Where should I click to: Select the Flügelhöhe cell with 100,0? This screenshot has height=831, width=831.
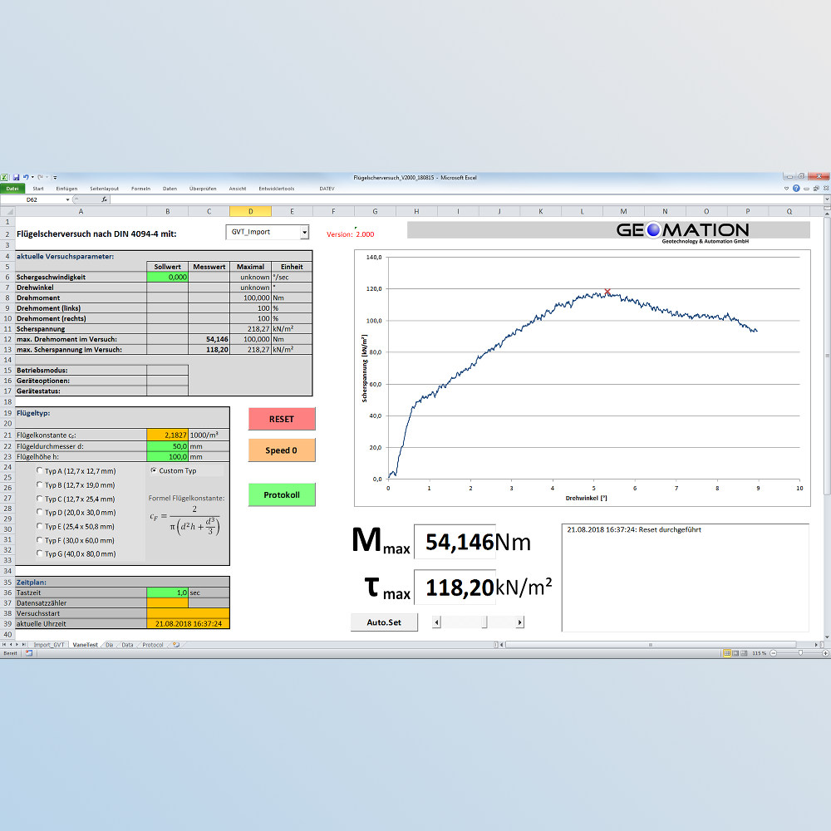tap(168, 457)
